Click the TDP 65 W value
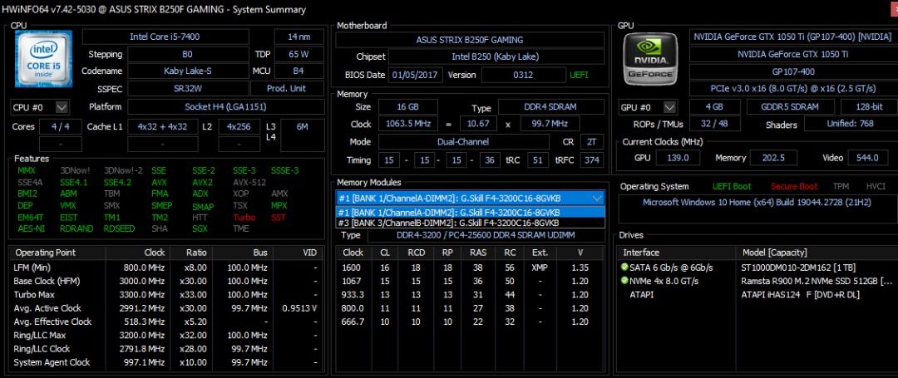Viewport: 898px width, 378px height. point(299,54)
